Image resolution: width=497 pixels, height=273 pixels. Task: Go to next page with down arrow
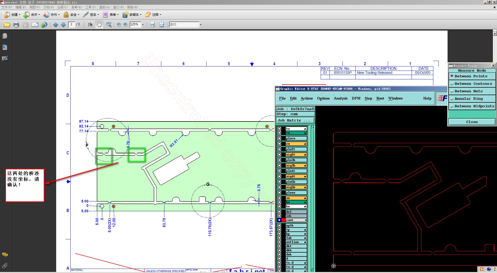63,25
